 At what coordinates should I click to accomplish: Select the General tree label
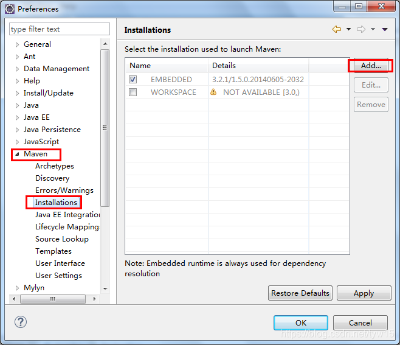(x=37, y=44)
